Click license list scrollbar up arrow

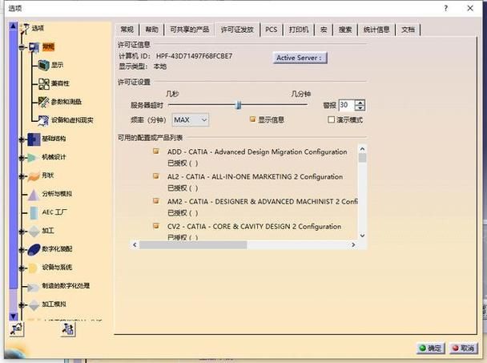coord(362,149)
